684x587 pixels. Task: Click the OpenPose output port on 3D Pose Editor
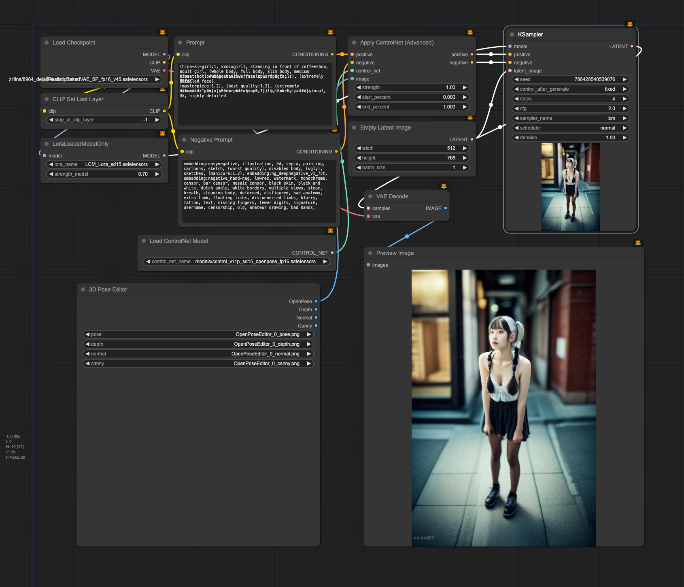(316, 301)
